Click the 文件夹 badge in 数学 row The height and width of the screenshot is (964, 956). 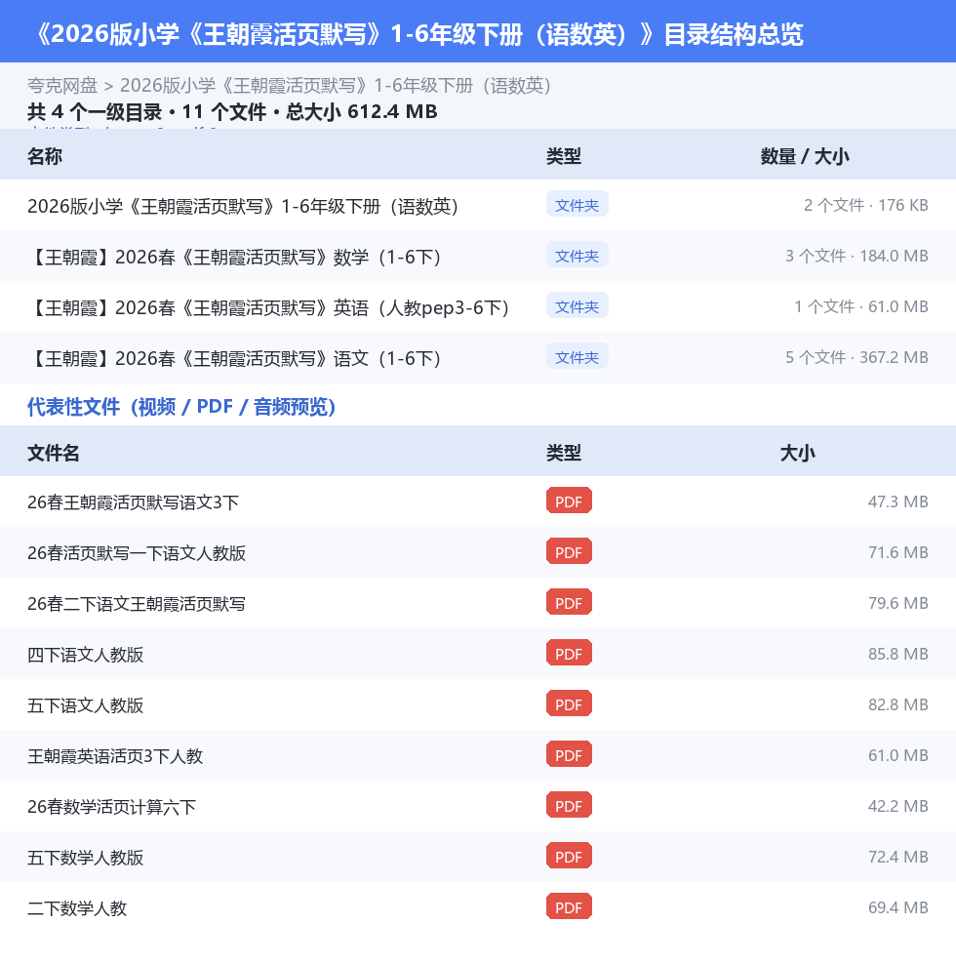click(x=577, y=255)
